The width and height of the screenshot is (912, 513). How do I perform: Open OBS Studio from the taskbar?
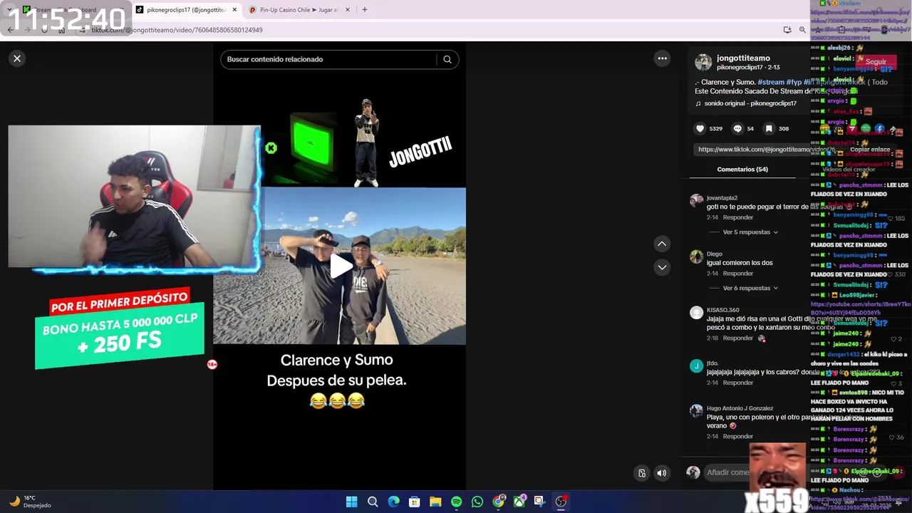[x=561, y=502]
